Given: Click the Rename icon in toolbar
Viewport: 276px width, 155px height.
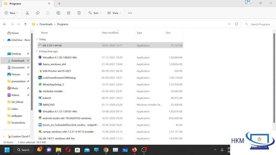Looking at the screenshot, I should click(58, 13).
